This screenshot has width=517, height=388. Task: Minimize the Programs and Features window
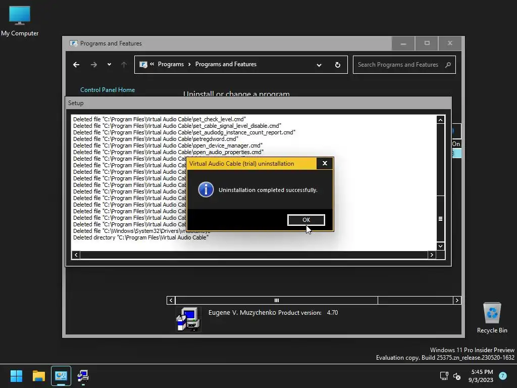(x=403, y=43)
